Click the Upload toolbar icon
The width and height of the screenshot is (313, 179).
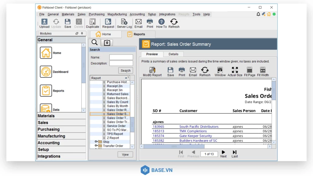pos(44,22)
